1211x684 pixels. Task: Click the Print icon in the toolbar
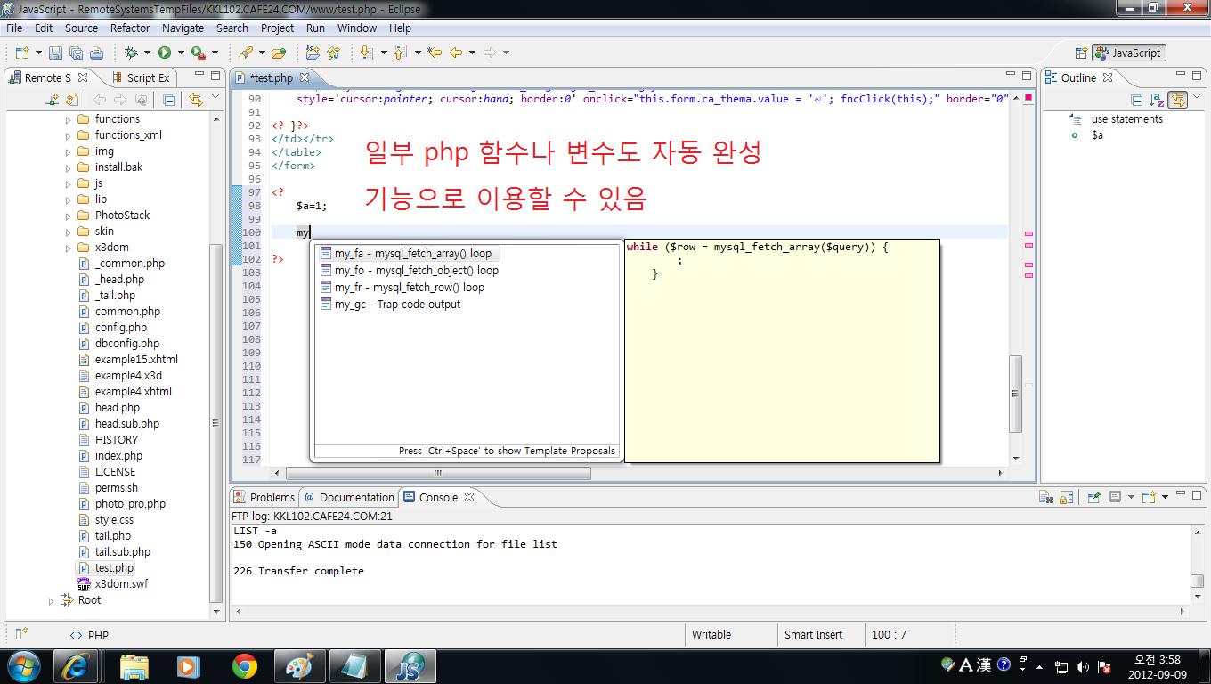(96, 53)
